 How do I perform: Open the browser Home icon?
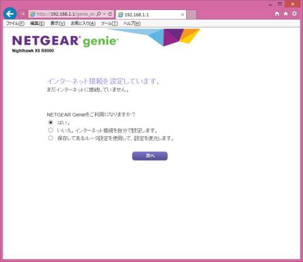tap(277, 14)
